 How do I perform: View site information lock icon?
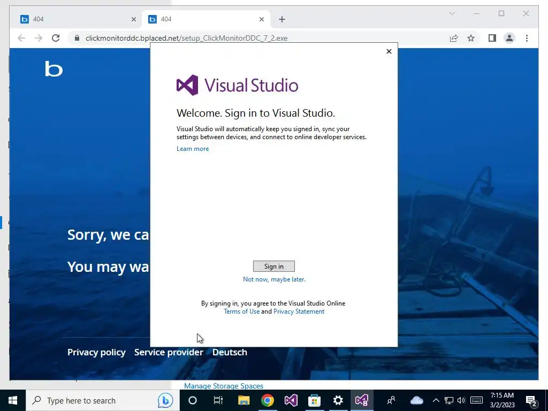[77, 38]
